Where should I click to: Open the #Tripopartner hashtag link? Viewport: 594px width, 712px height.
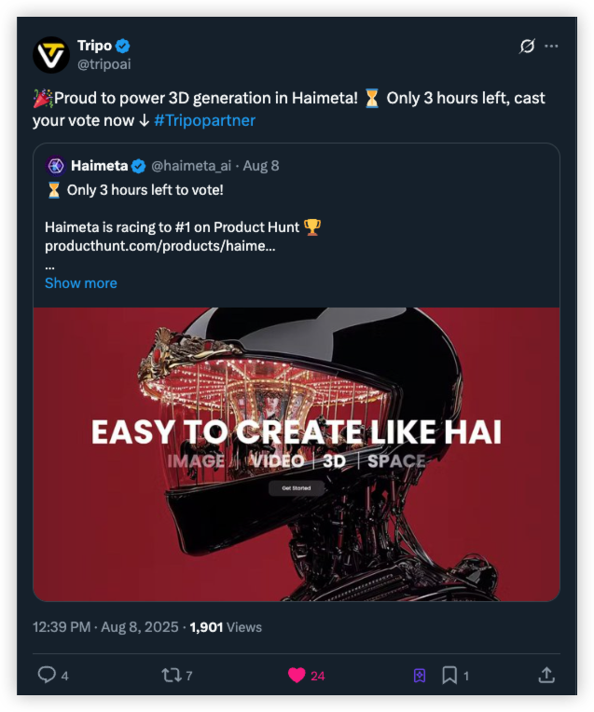pos(204,120)
